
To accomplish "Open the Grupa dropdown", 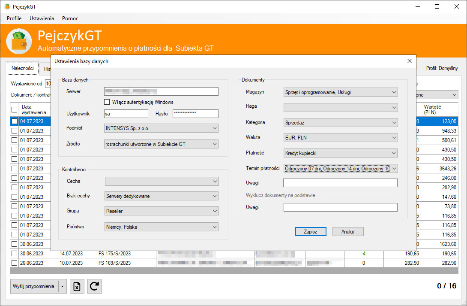I will [x=162, y=211].
